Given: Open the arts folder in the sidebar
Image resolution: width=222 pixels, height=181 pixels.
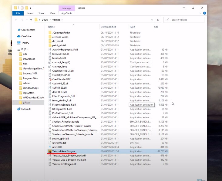Looking at the screenshot, I should pos(25,54).
